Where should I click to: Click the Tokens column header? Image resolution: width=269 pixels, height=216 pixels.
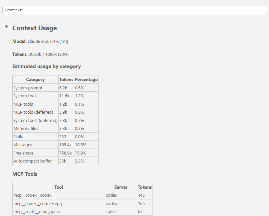pos(66,79)
